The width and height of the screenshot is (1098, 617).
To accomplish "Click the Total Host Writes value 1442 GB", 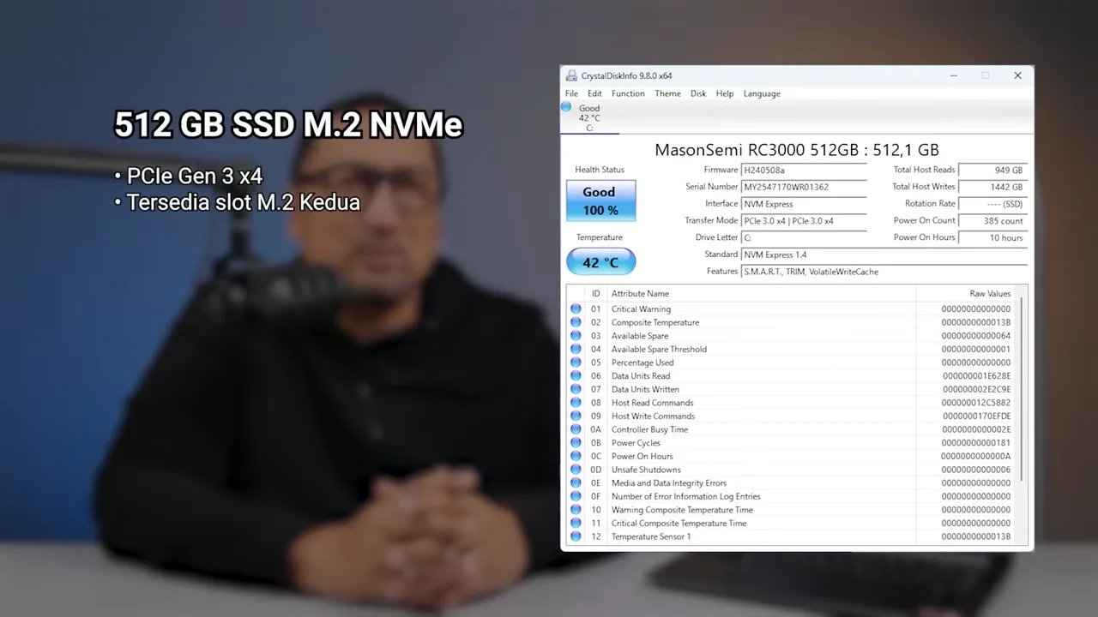I will [992, 187].
